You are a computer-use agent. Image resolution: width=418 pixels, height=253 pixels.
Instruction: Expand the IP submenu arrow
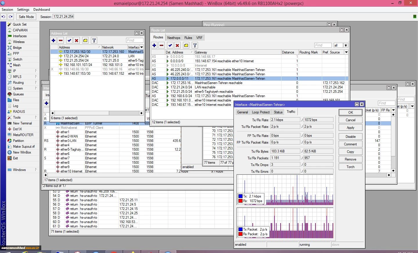pos(36,71)
